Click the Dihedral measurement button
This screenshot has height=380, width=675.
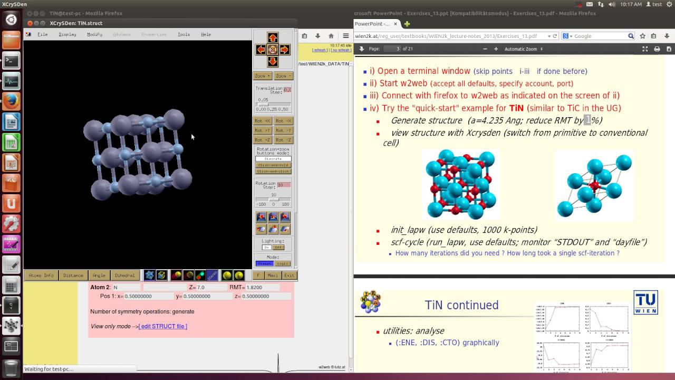[x=125, y=275]
